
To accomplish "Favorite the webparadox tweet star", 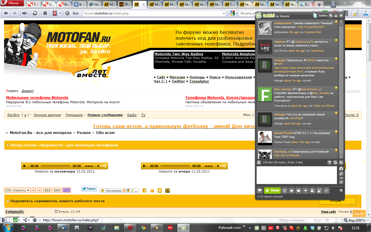I will point(336,21).
